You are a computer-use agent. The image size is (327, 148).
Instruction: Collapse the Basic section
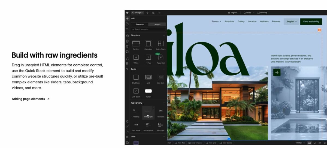coord(164,69)
